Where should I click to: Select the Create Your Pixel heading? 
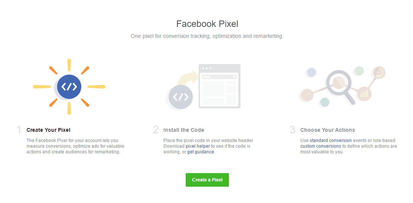pyautogui.click(x=48, y=130)
